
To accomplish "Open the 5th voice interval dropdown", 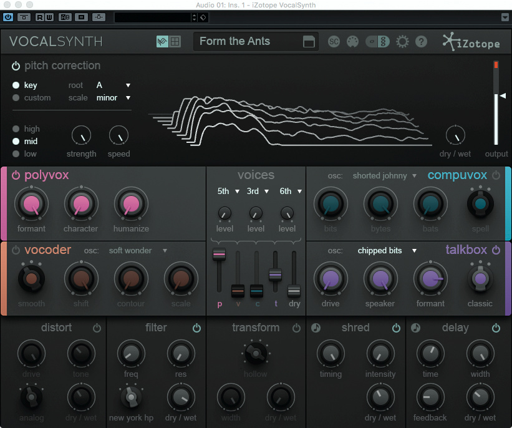I will tap(228, 192).
